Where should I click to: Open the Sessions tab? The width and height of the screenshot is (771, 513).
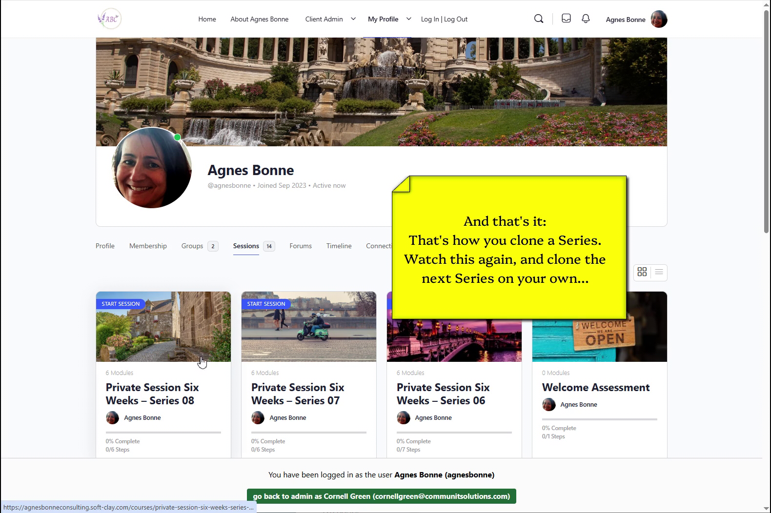tap(246, 246)
